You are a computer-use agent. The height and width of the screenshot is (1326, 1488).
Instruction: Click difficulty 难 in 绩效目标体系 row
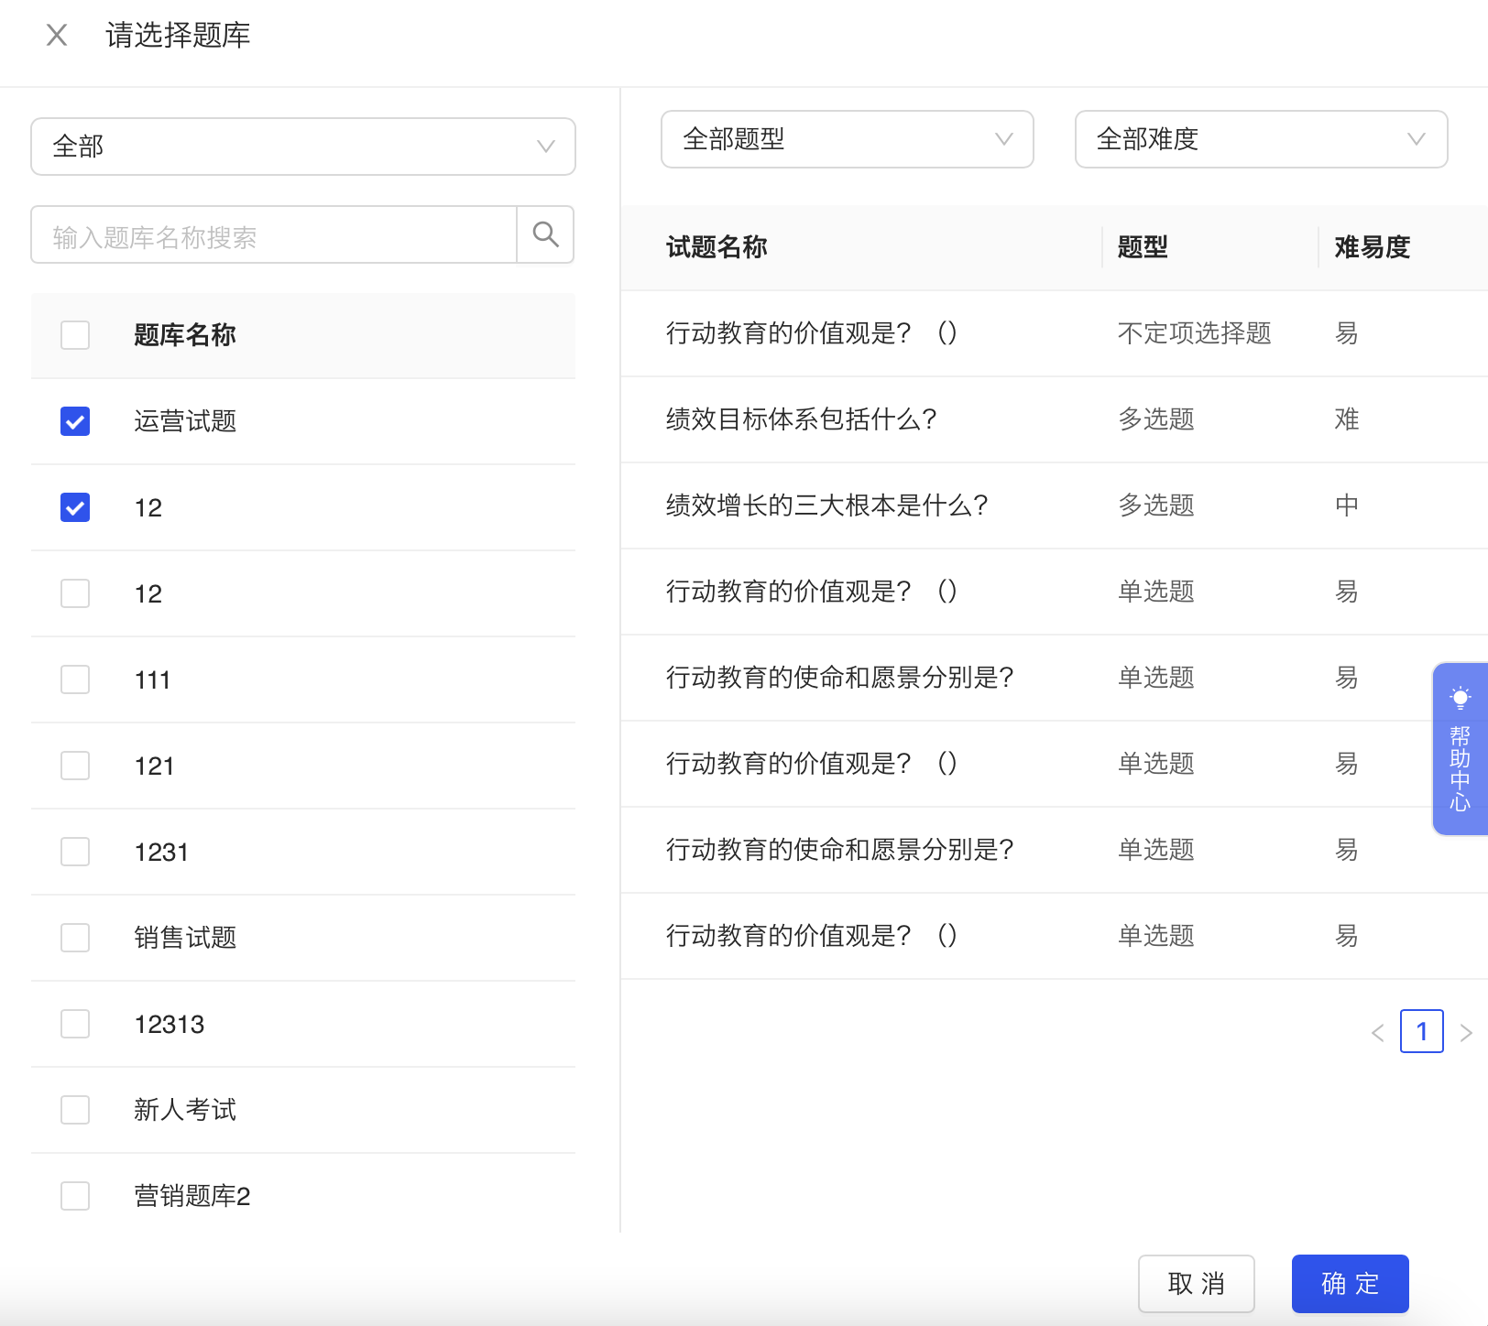[x=1347, y=419]
